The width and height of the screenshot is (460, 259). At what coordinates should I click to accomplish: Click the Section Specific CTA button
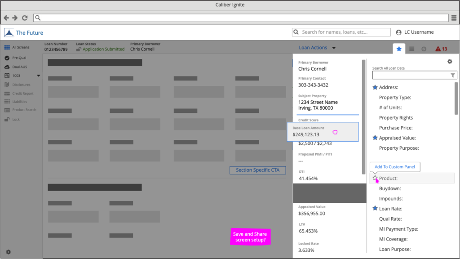257,170
